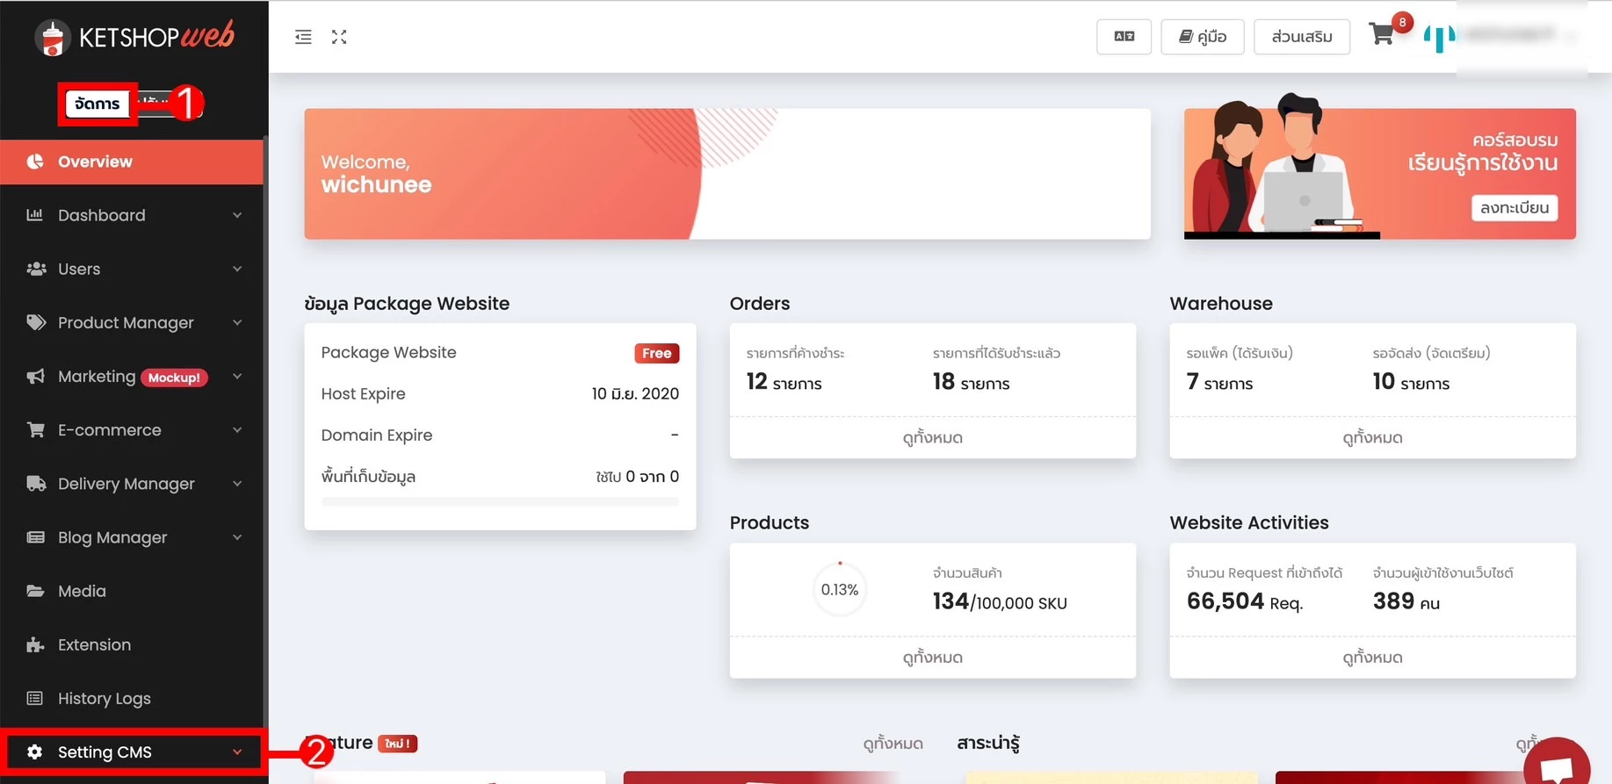1612x784 pixels.
Task: Open History Logs menu item
Action: [x=104, y=699]
